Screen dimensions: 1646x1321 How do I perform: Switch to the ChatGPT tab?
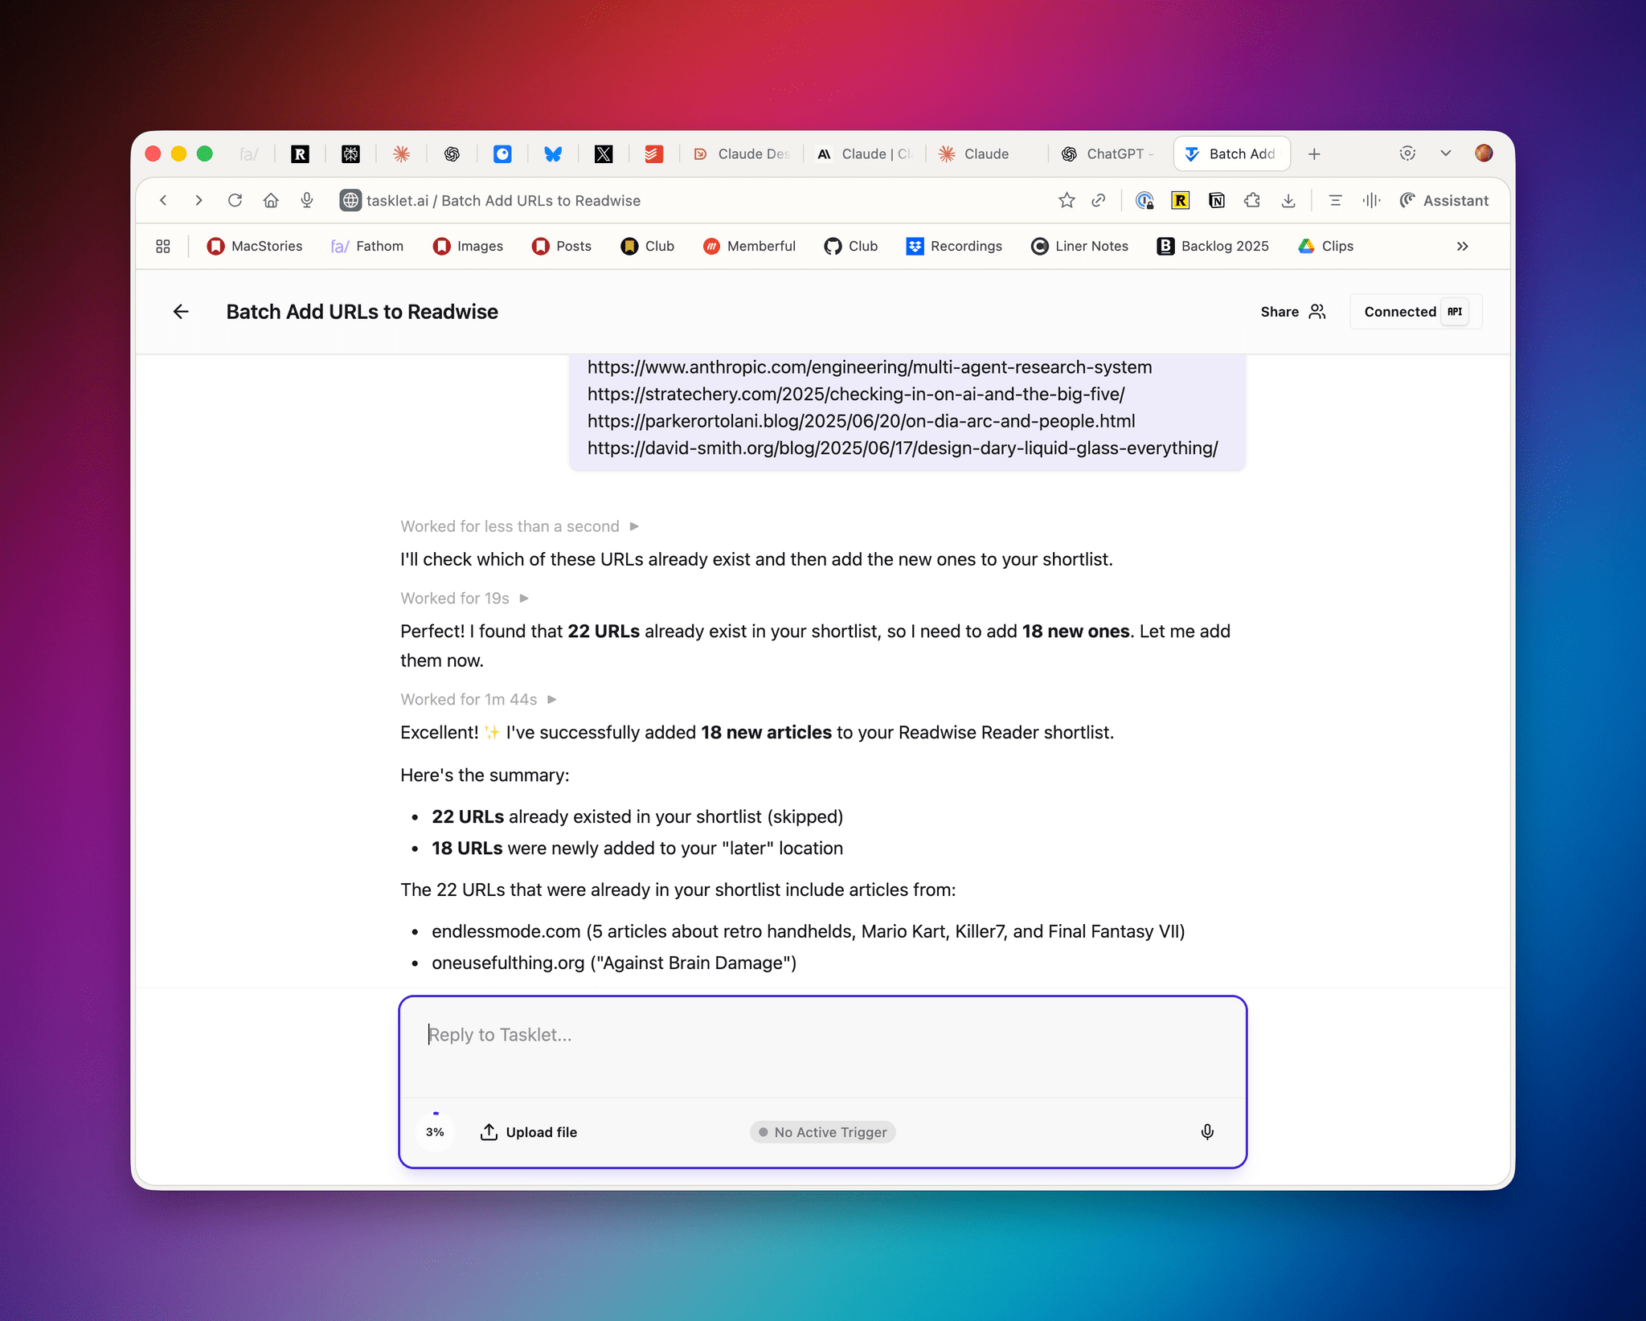click(x=1108, y=154)
